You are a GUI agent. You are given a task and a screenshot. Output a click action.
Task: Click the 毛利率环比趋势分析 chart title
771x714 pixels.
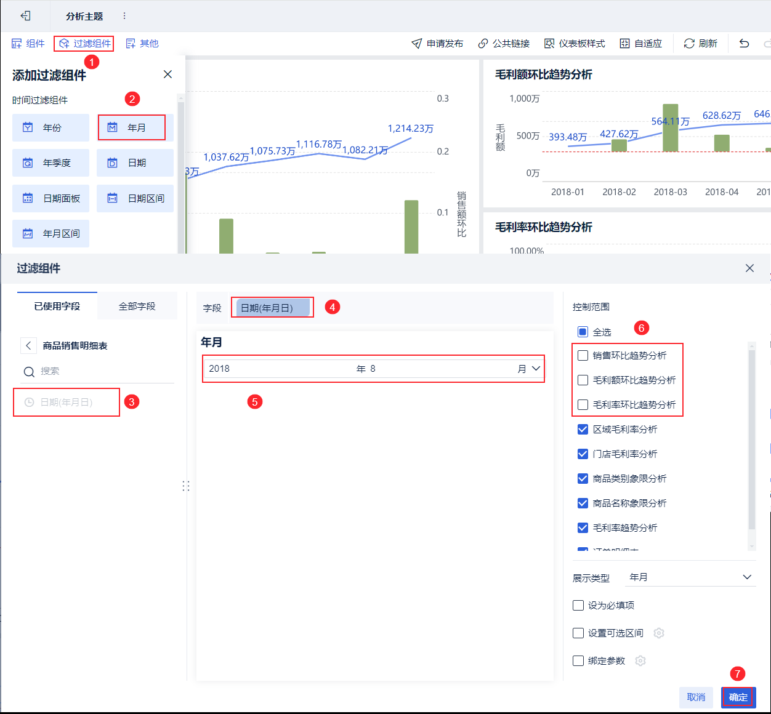point(544,227)
